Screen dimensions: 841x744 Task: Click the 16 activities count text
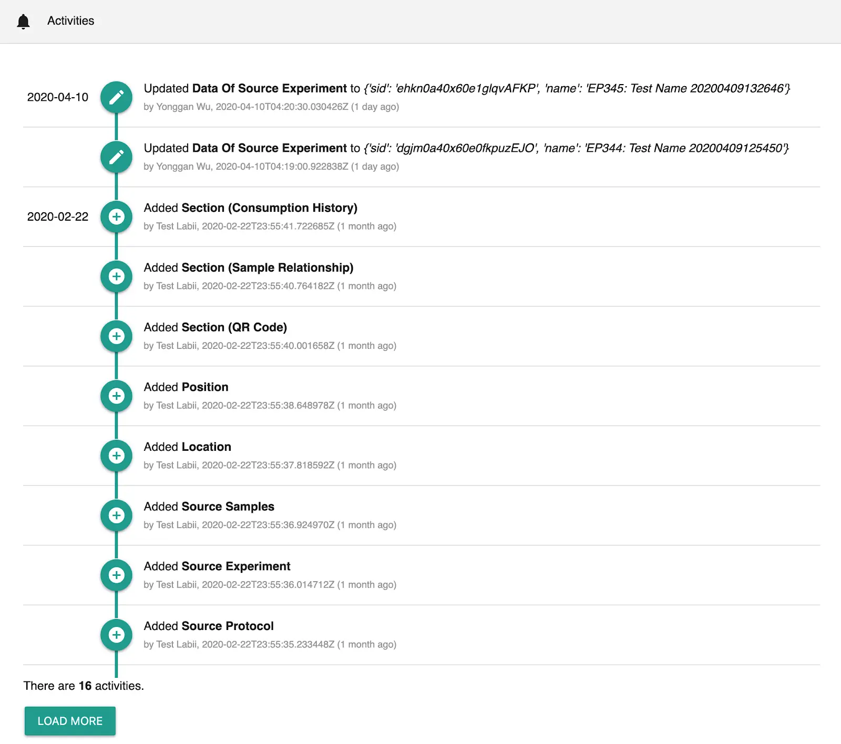[84, 686]
